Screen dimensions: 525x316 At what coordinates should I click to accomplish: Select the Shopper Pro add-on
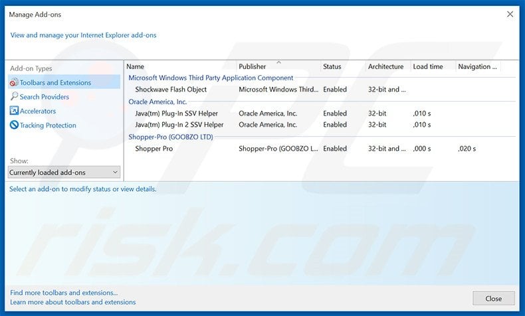[154, 149]
